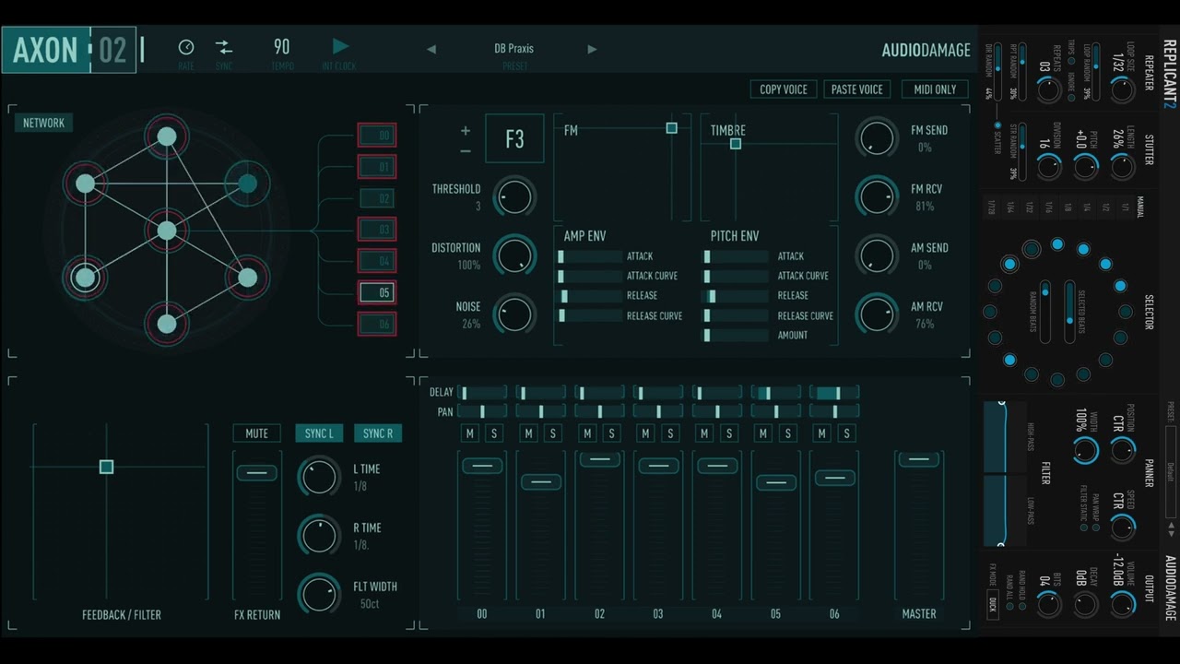Mute mixer channel 05

[763, 433]
